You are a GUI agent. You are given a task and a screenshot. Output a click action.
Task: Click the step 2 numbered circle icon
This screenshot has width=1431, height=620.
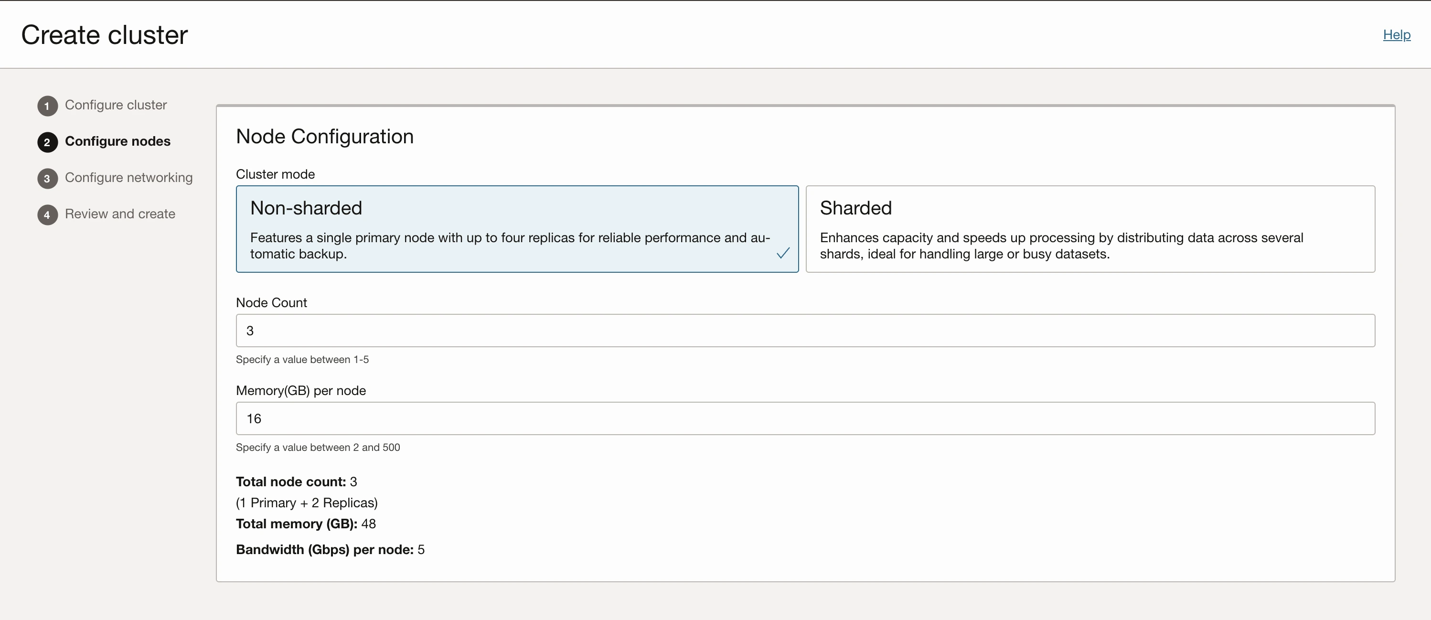pos(47,142)
